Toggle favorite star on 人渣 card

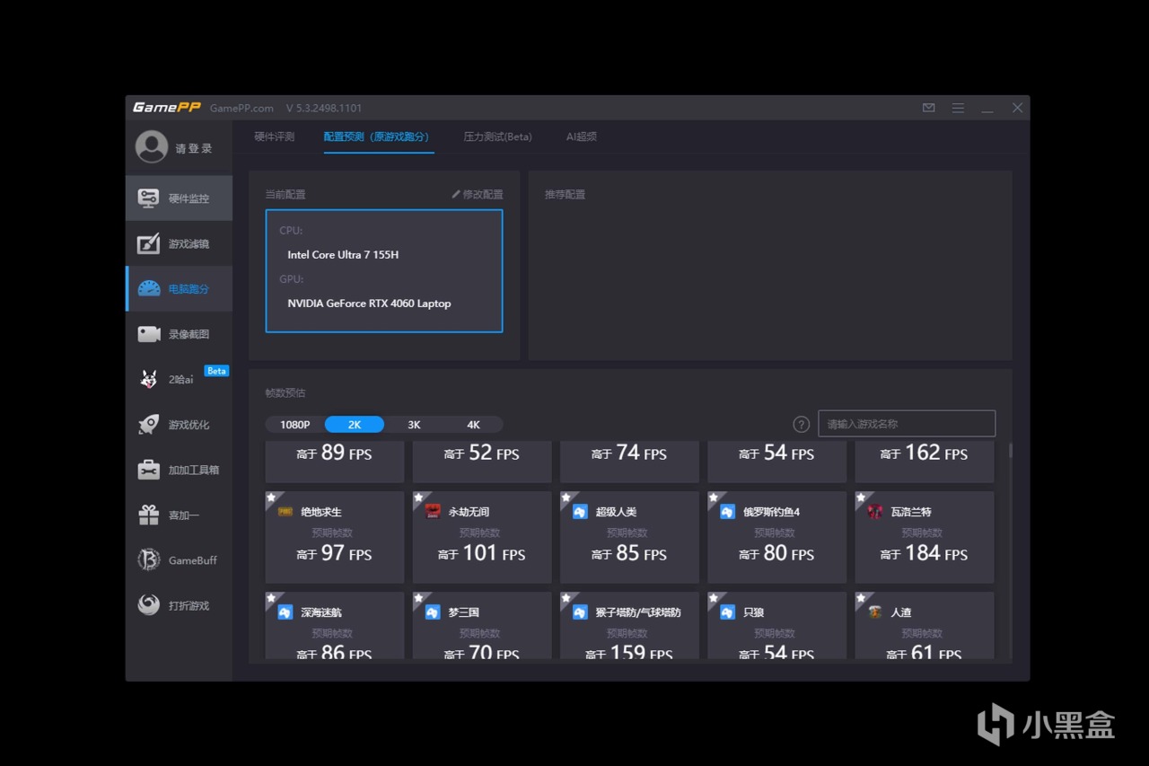860,597
